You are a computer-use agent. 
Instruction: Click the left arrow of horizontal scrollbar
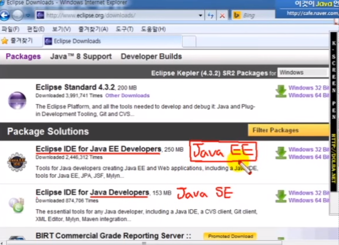coord(2,243)
